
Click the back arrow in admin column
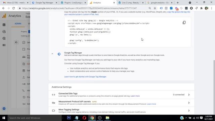coord(16,42)
